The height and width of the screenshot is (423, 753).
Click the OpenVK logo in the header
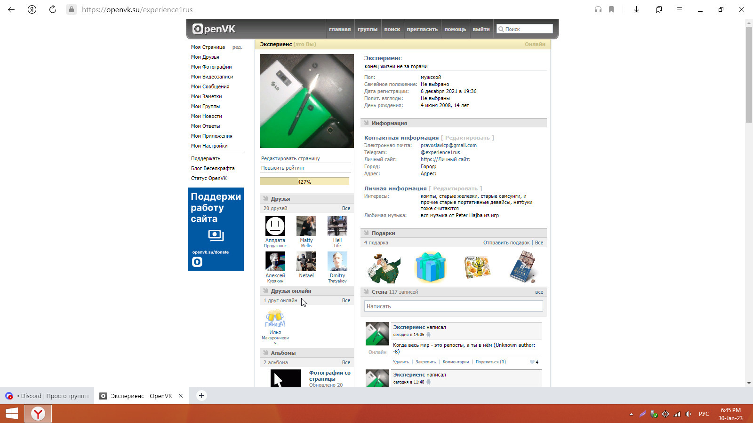pos(214,29)
